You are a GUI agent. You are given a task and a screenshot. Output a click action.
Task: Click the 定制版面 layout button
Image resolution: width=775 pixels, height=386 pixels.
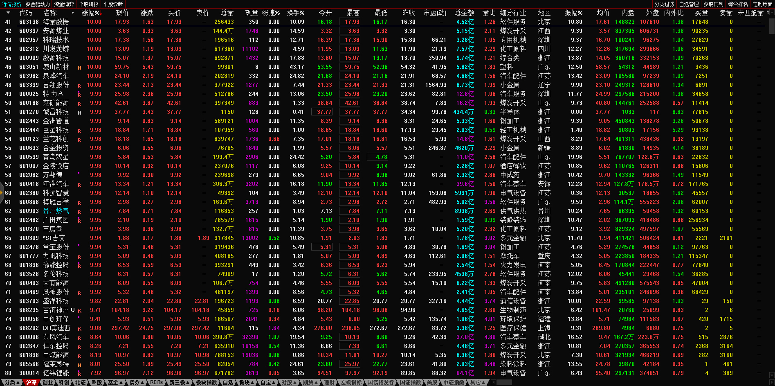[x=762, y=4]
